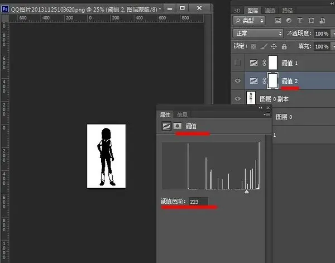Image resolution: width=335 pixels, height=263 pixels.
Task: Select the 阈值 2 layer name
Action: (x=289, y=81)
